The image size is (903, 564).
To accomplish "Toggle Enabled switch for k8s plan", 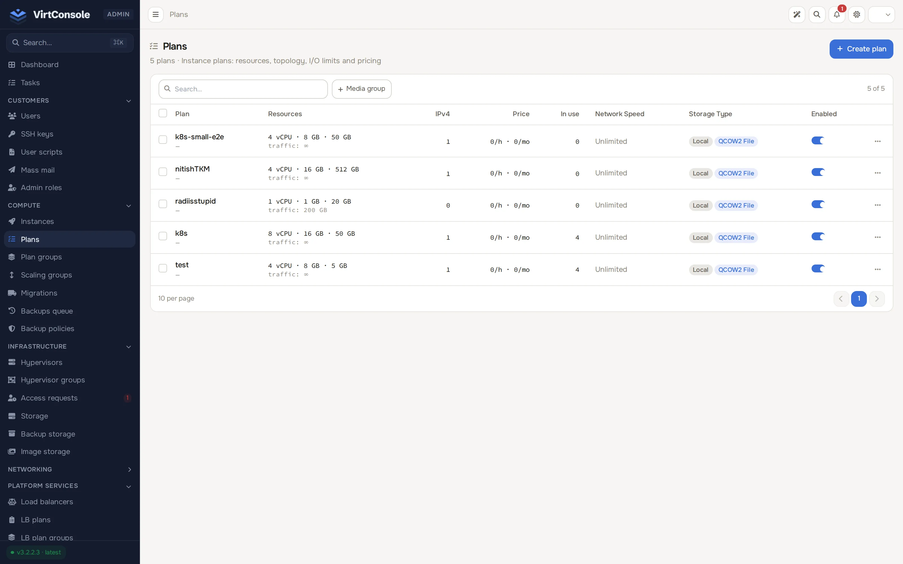I will (817, 237).
